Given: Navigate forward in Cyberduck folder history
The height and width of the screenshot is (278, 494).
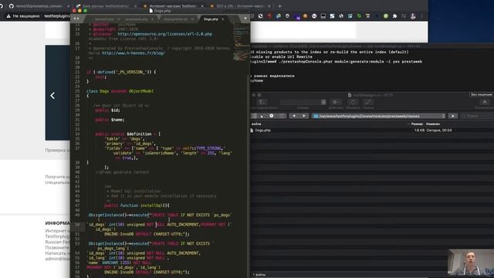Looking at the screenshot, I should coord(303,116).
